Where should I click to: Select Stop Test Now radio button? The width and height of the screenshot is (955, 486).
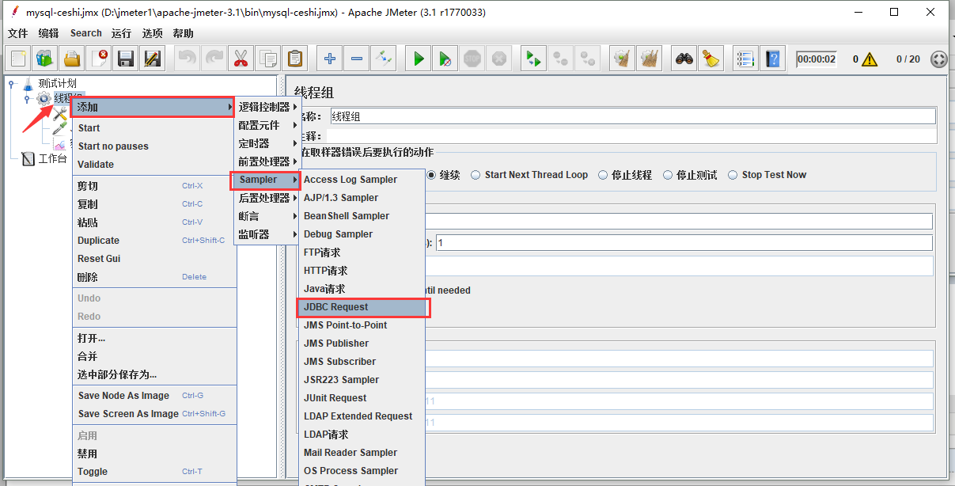pos(733,175)
